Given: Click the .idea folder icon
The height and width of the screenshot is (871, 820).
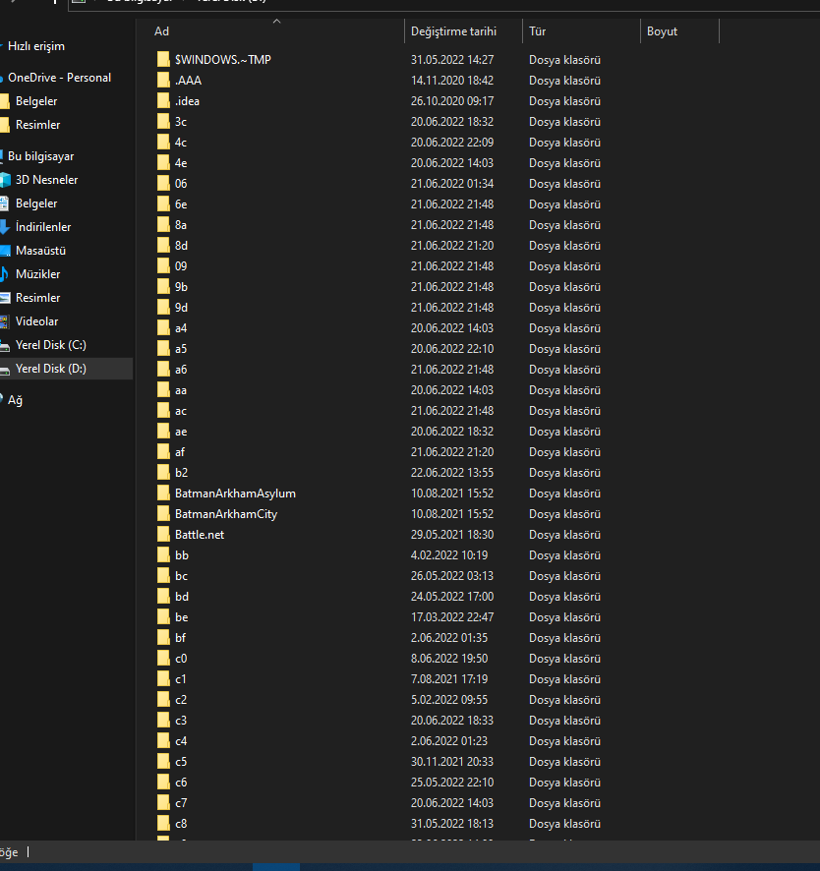Looking at the screenshot, I should [163, 100].
